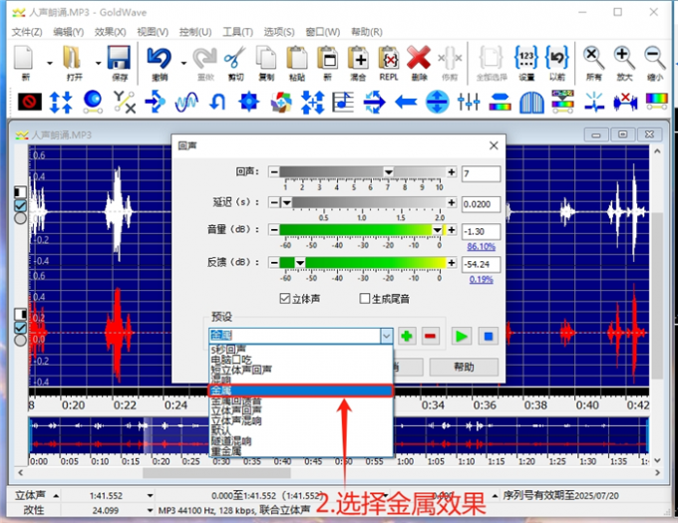
Task: Click the Y/X effect icon
Action: (x=124, y=103)
